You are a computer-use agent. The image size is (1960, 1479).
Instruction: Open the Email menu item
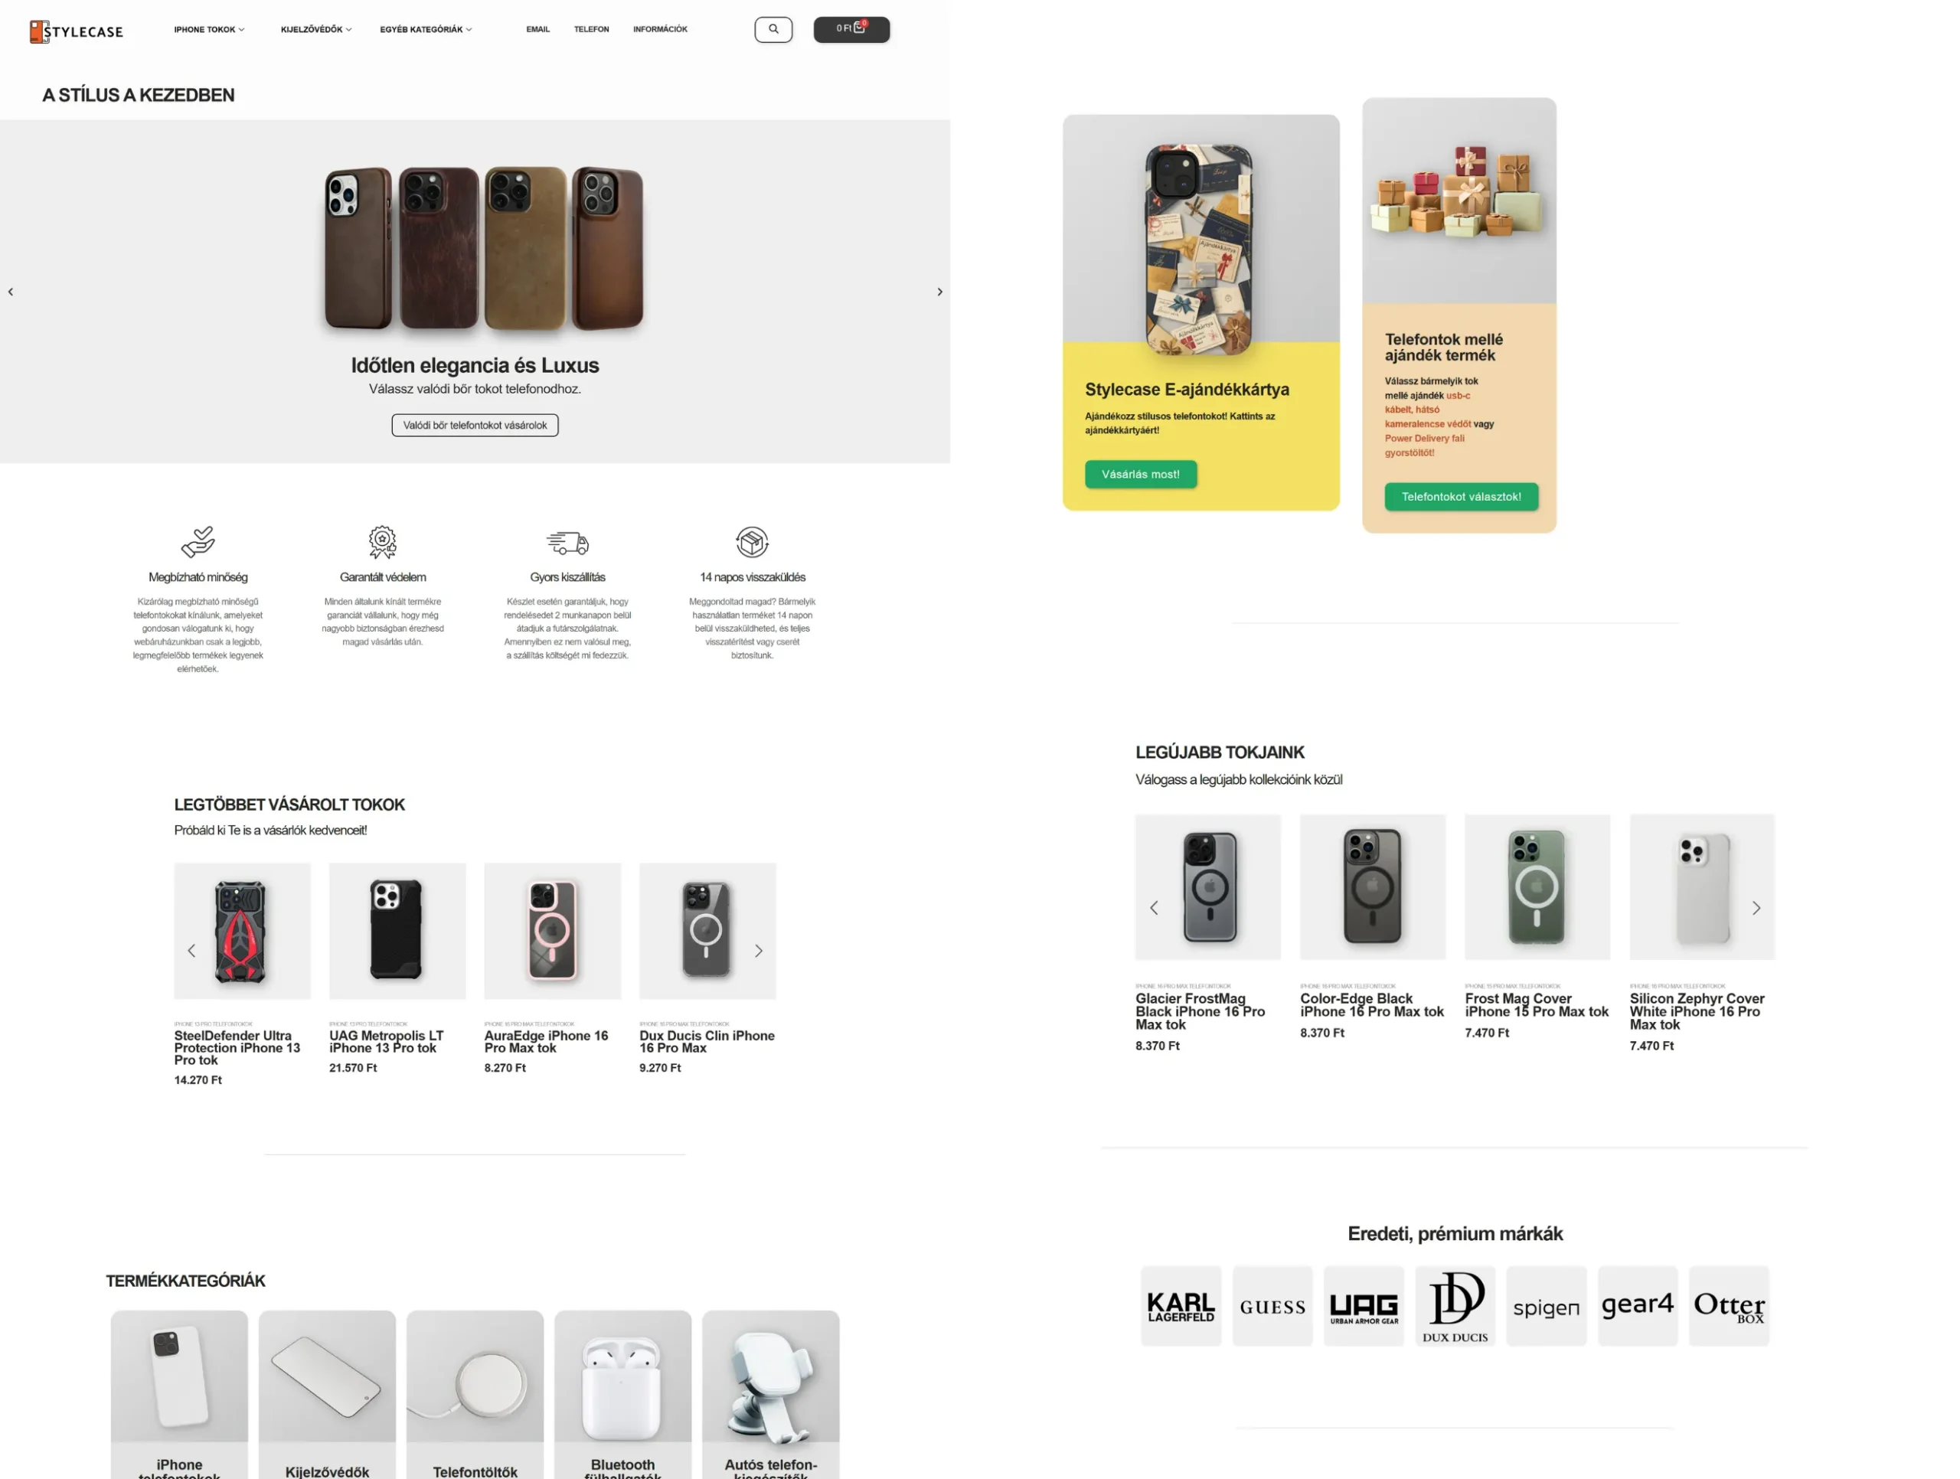[x=537, y=29]
